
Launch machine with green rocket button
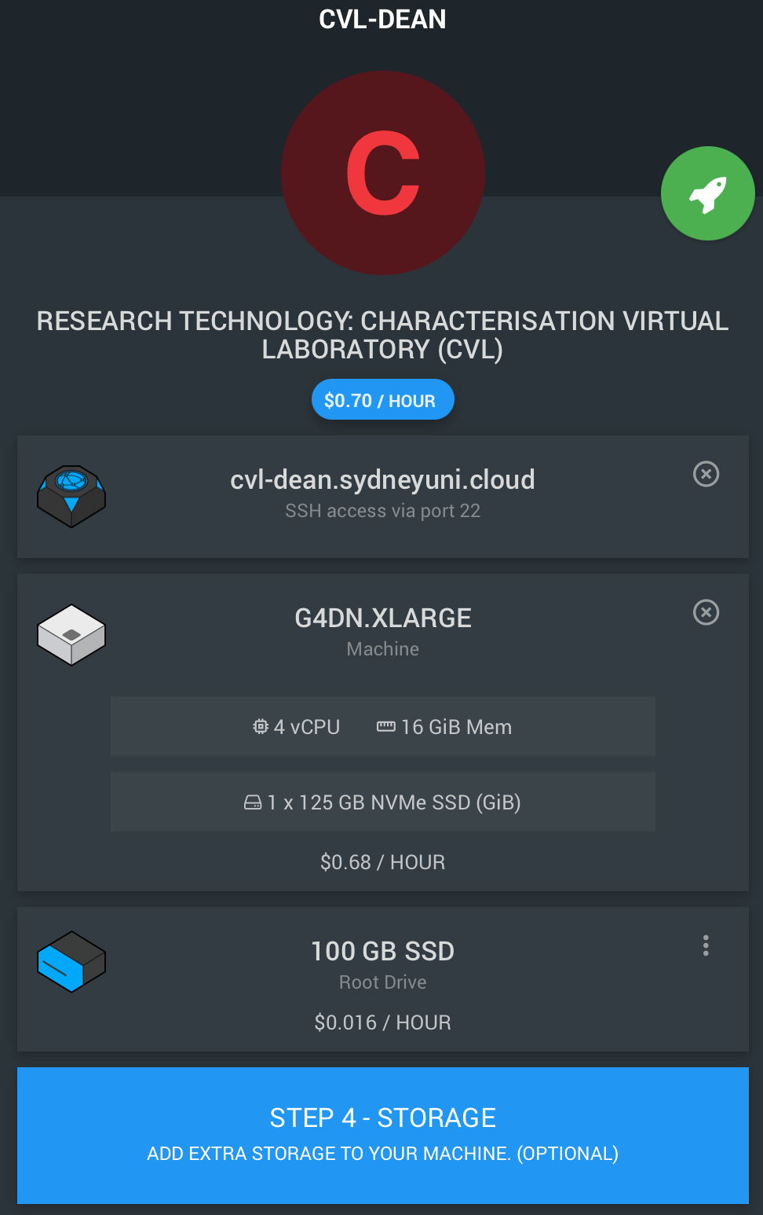click(x=707, y=193)
